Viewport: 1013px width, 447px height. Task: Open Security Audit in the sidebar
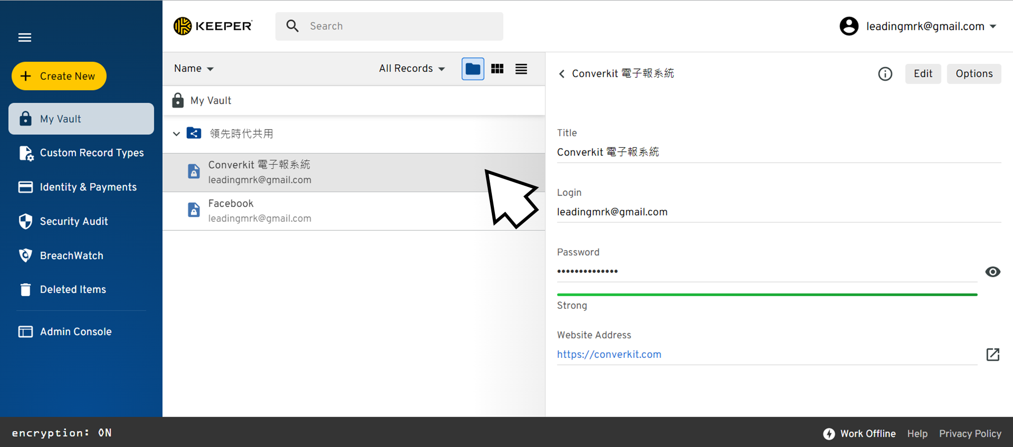pos(74,221)
